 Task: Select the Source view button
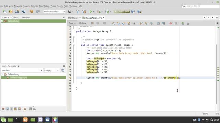(72, 23)
